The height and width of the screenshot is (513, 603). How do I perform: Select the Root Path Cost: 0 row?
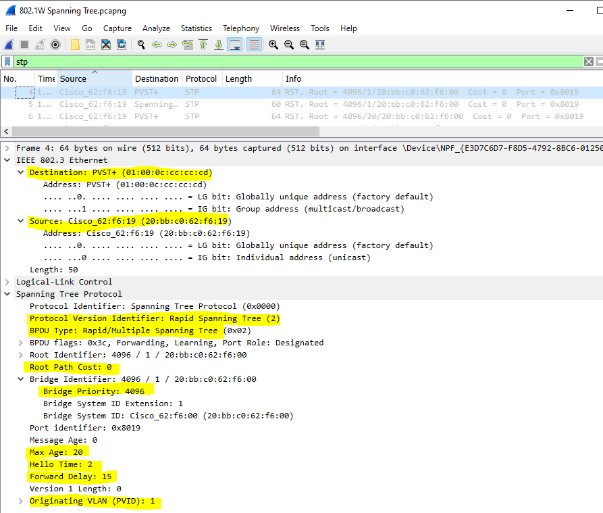(71, 367)
